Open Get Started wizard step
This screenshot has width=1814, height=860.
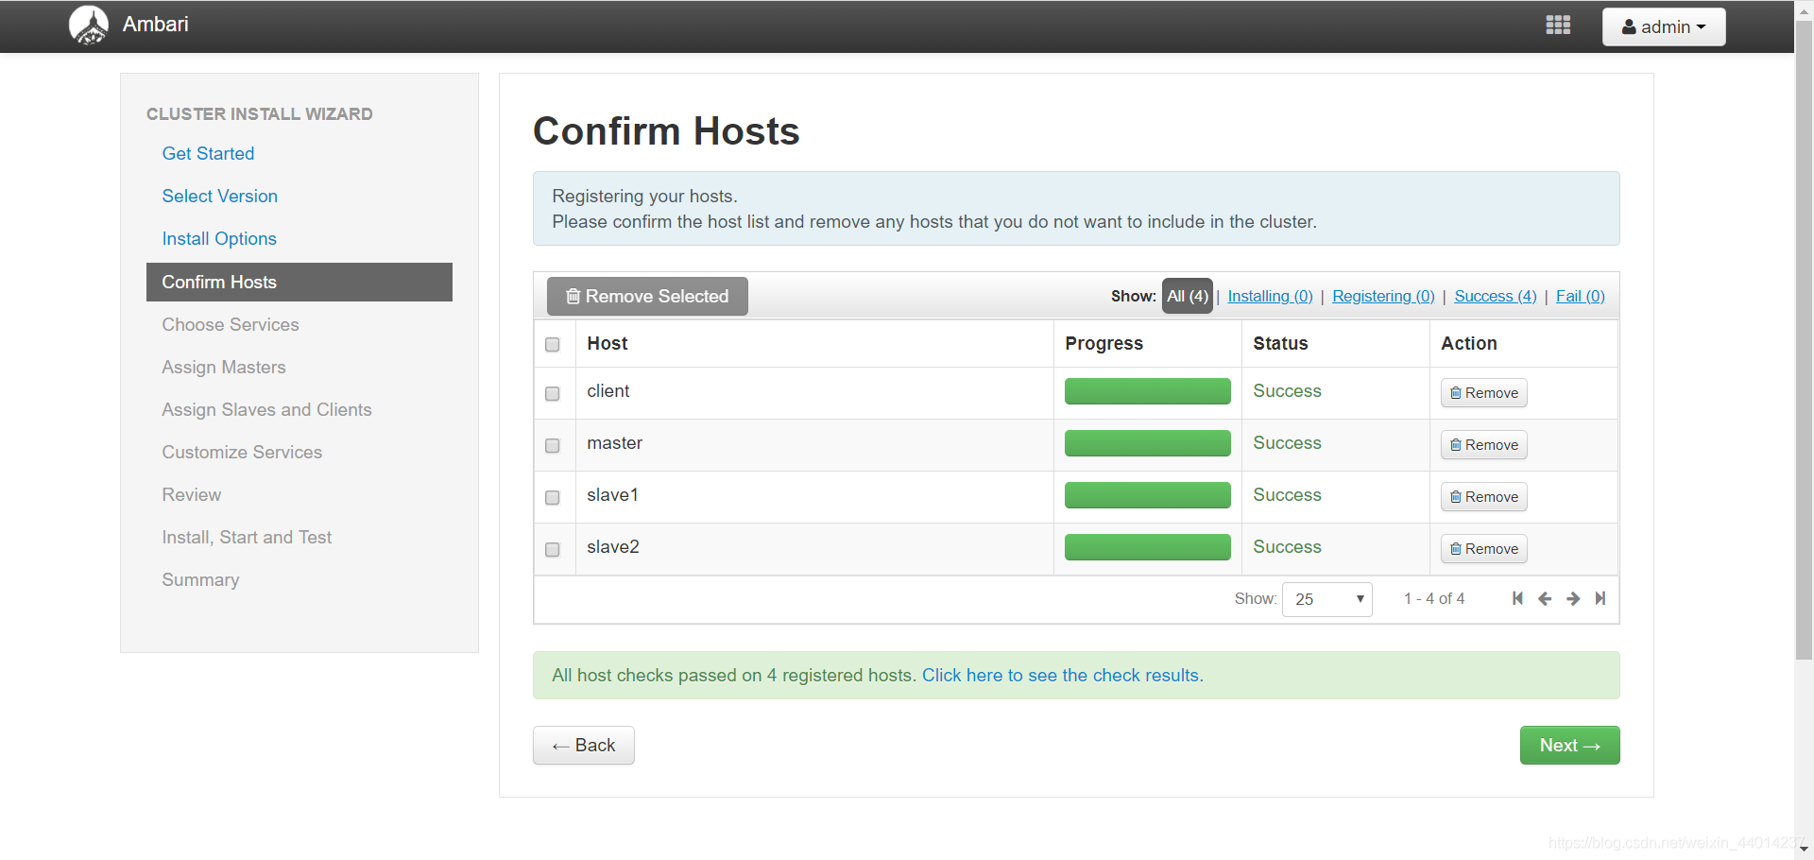pos(208,153)
